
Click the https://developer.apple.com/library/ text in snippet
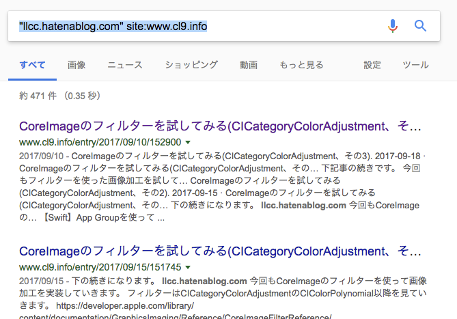tap(125, 305)
